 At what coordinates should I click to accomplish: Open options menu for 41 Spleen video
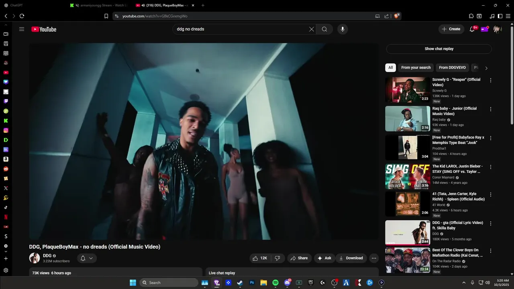click(x=490, y=195)
